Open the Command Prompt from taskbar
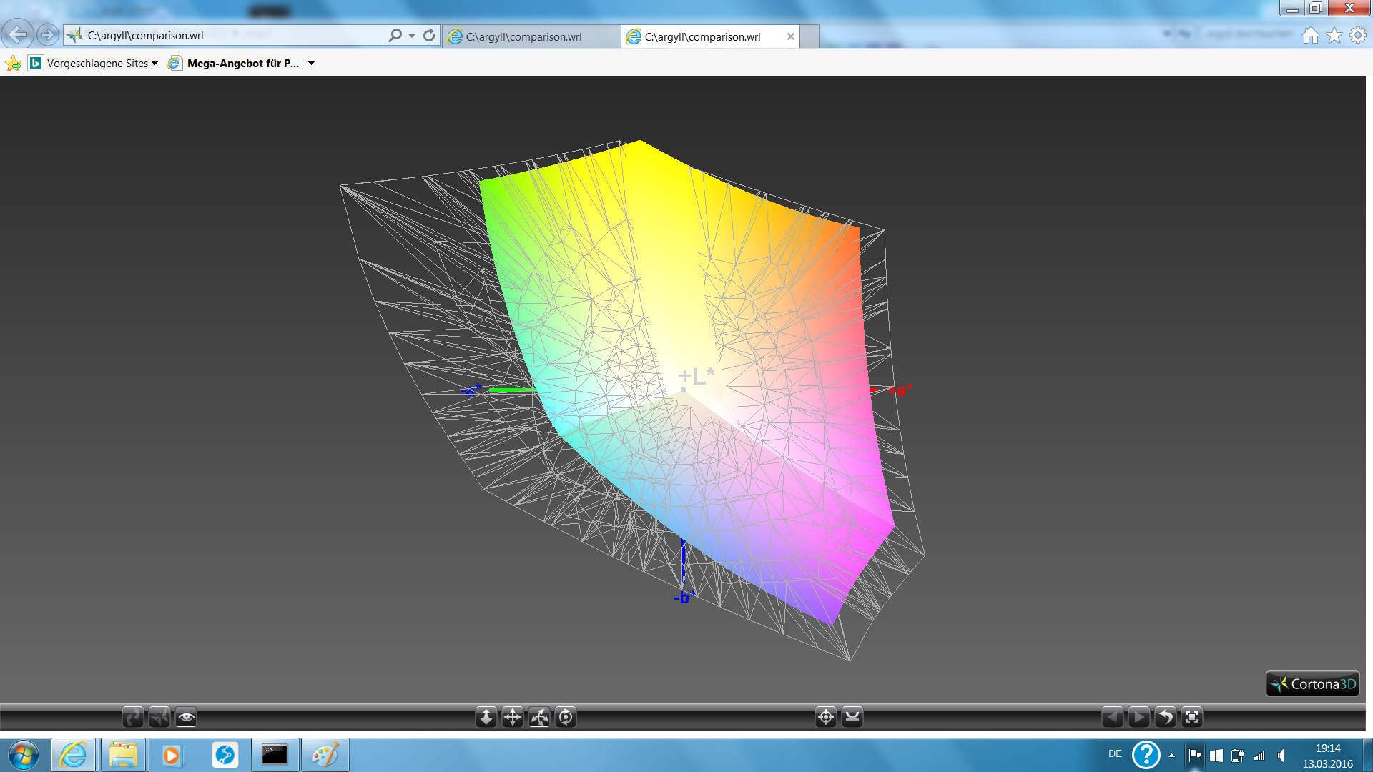This screenshot has width=1373, height=772. (x=275, y=755)
